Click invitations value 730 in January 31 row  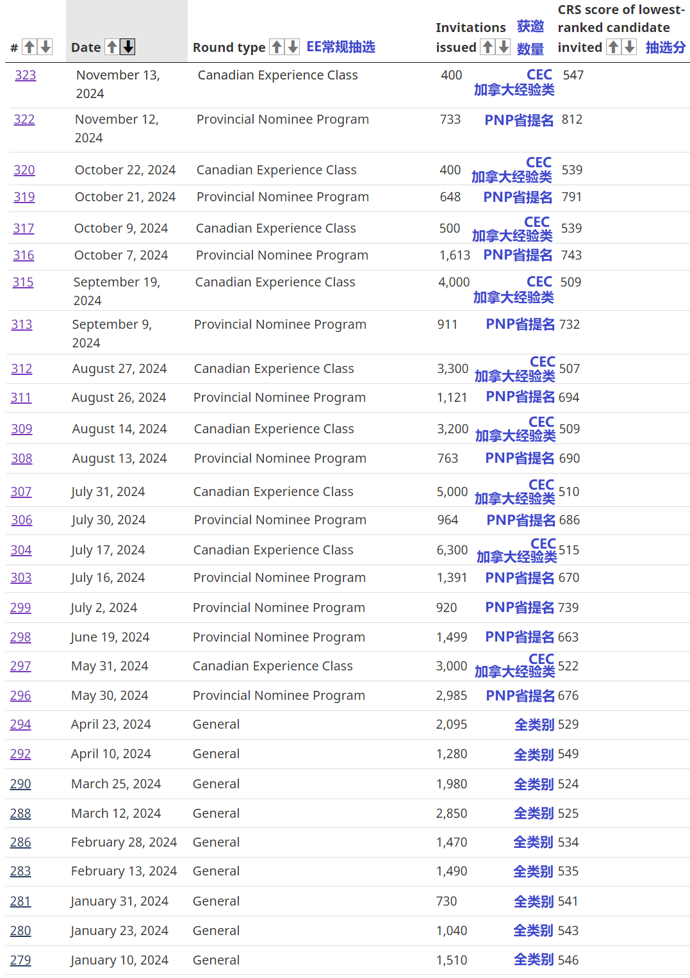tap(447, 901)
